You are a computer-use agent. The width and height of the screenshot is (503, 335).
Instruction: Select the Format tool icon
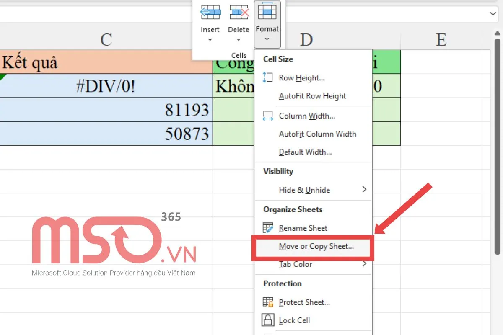(267, 13)
